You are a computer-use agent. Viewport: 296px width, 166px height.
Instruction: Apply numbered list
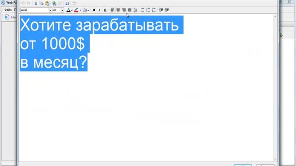(148, 10)
